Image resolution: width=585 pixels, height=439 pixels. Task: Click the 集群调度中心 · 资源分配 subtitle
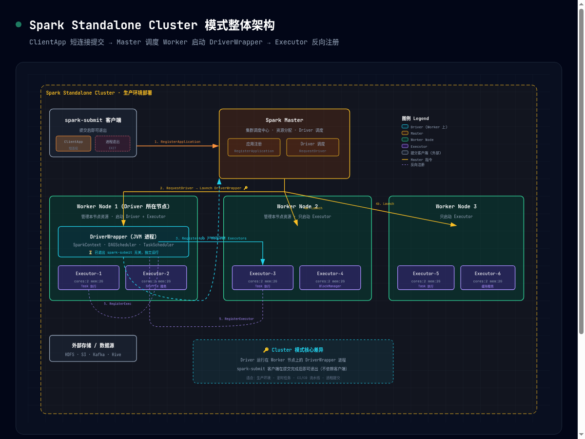tap(284, 130)
